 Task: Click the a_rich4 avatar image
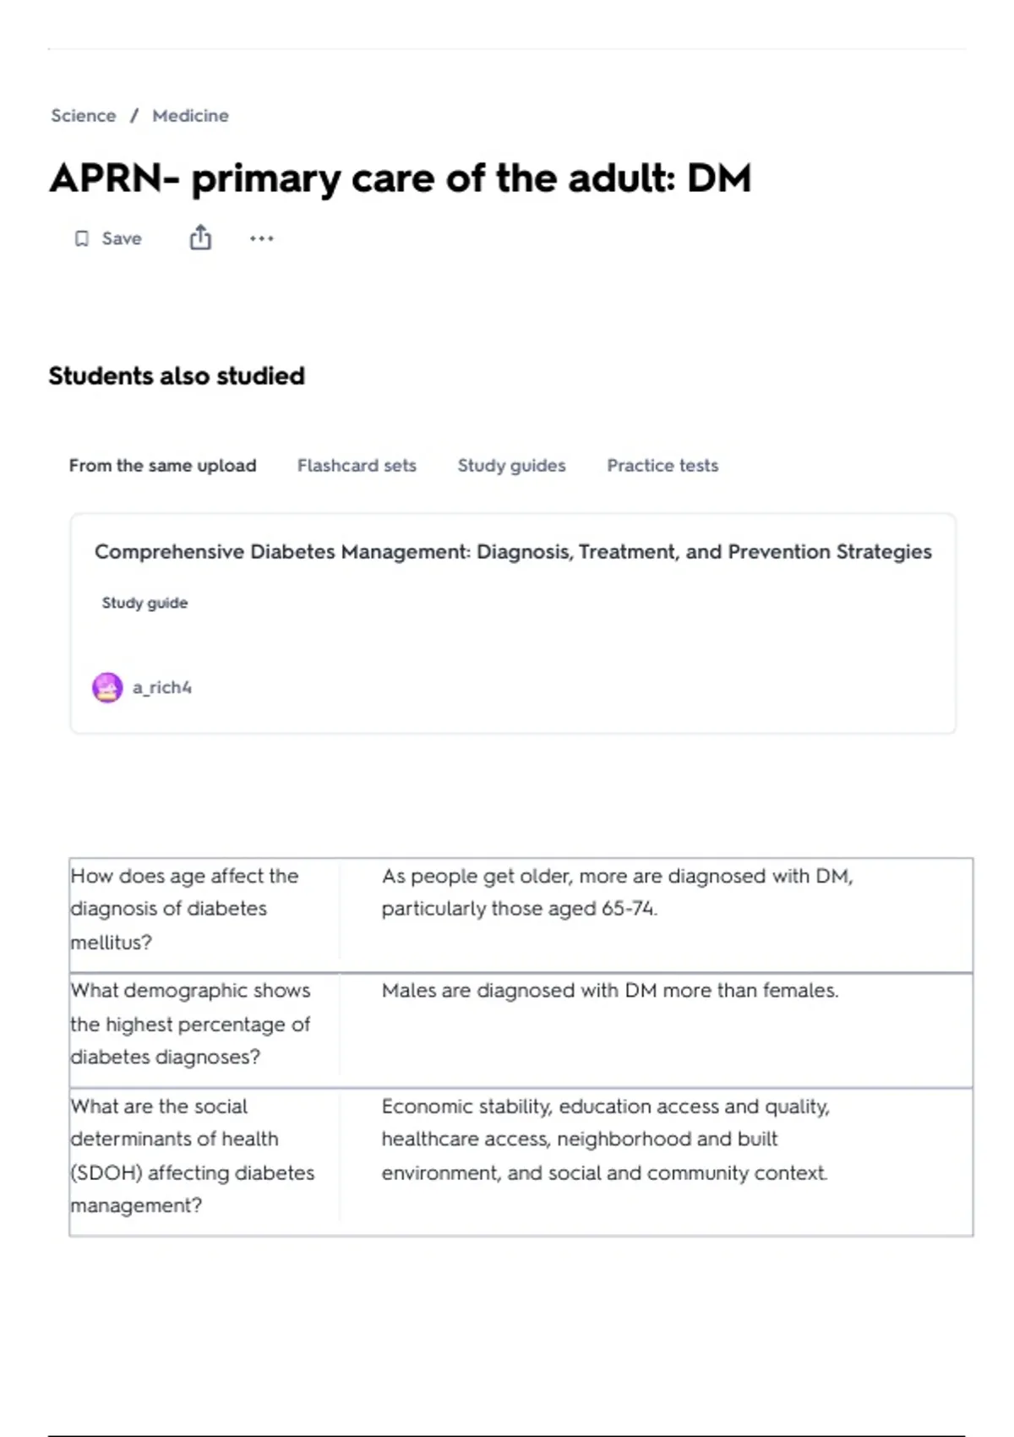[107, 688]
